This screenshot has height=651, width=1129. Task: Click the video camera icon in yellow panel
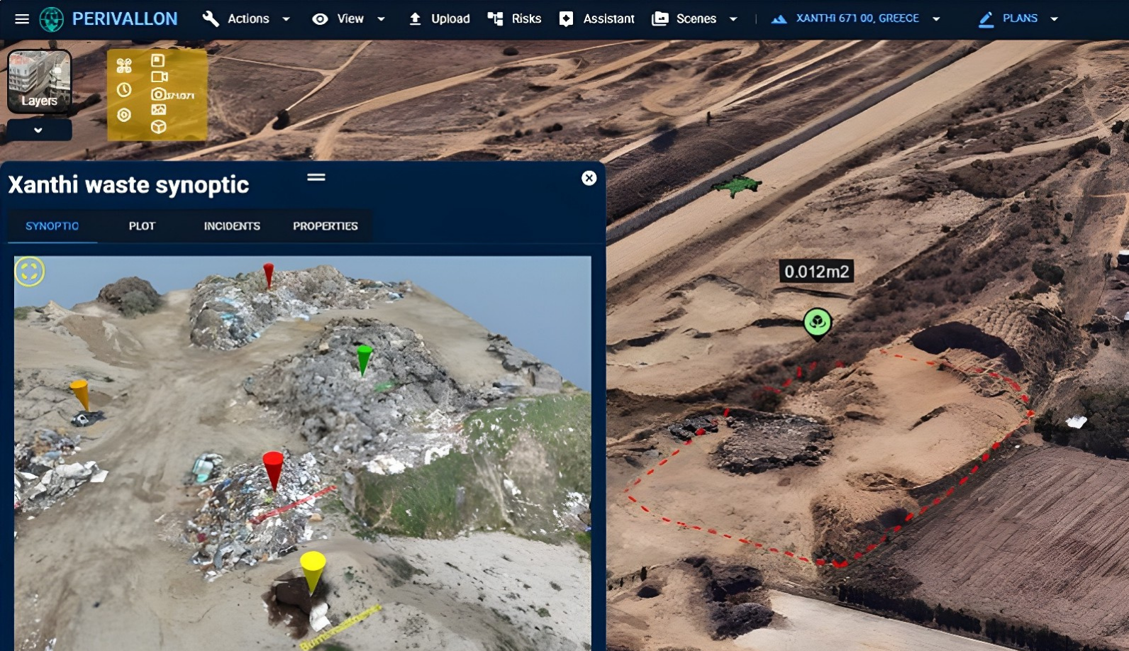click(x=159, y=77)
